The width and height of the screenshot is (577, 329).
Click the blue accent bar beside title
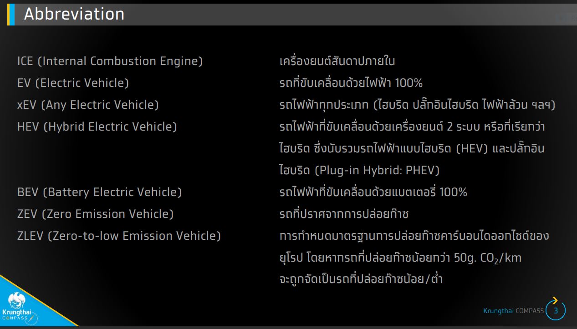(11, 14)
